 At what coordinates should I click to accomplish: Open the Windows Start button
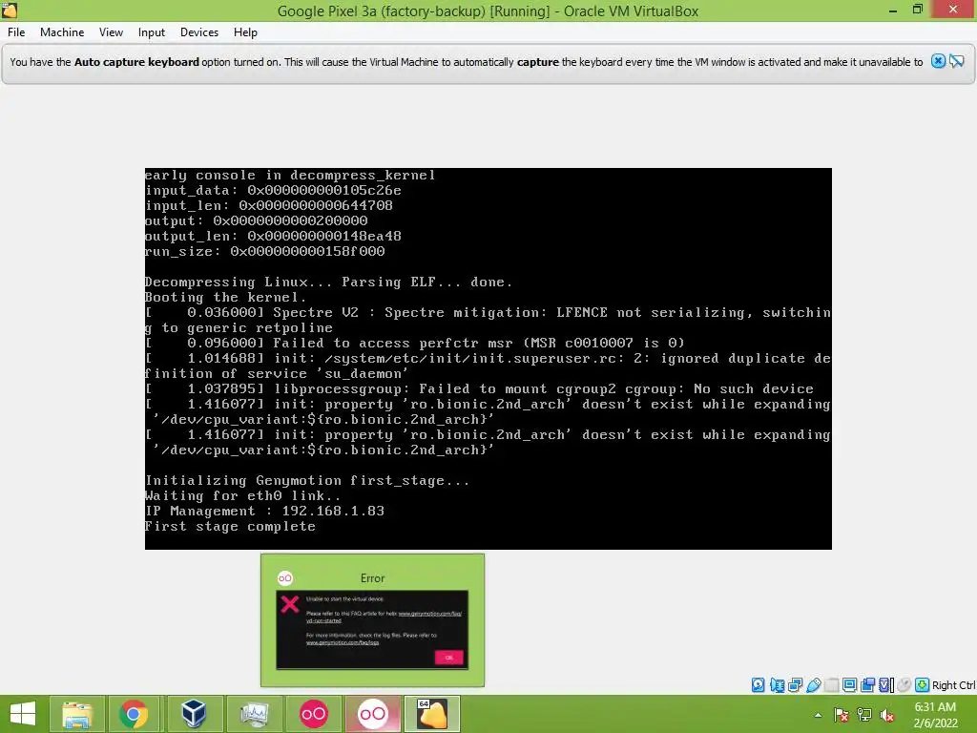[23, 714]
